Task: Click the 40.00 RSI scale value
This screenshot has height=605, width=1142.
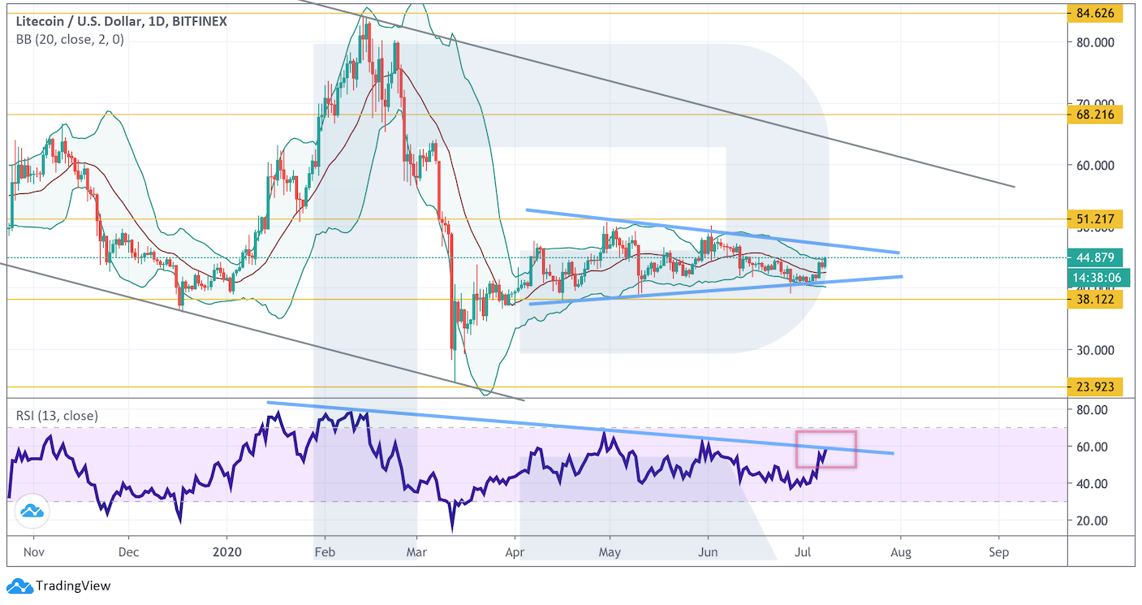Action: click(1092, 484)
